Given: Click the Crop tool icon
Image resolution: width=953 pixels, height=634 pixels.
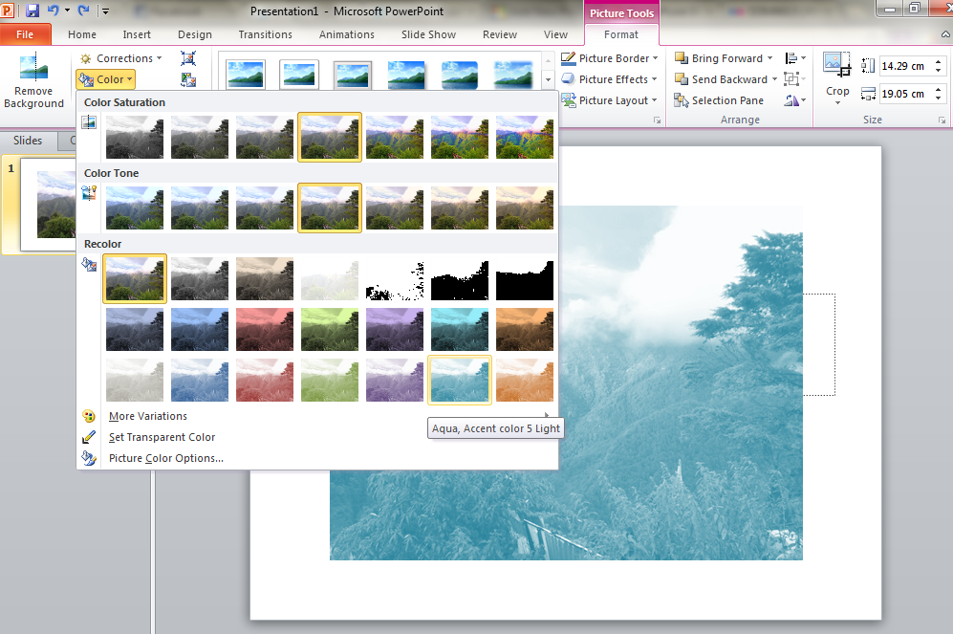Looking at the screenshot, I should pos(837,64).
